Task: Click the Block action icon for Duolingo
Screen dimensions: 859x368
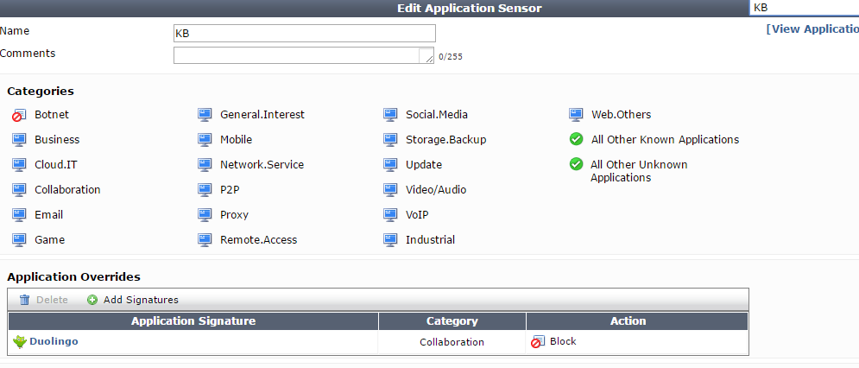Action: click(536, 342)
